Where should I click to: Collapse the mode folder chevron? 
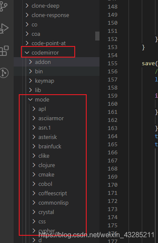pyautogui.click(x=30, y=99)
